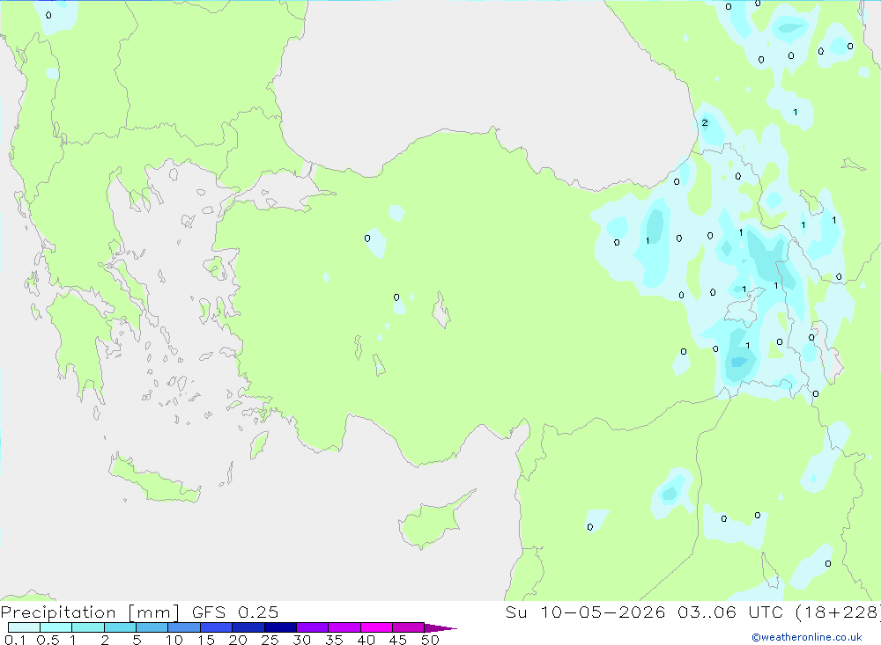
Task: Select the legend swatch between 5 and 10
Action: tap(152, 627)
